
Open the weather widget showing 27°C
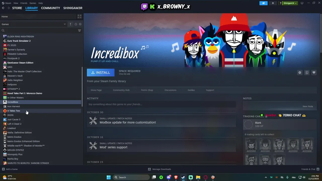coord(9,177)
